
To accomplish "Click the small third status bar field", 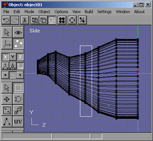I will (96, 136).
